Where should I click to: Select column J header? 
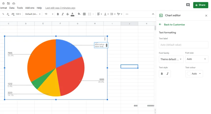pos(129,23)
